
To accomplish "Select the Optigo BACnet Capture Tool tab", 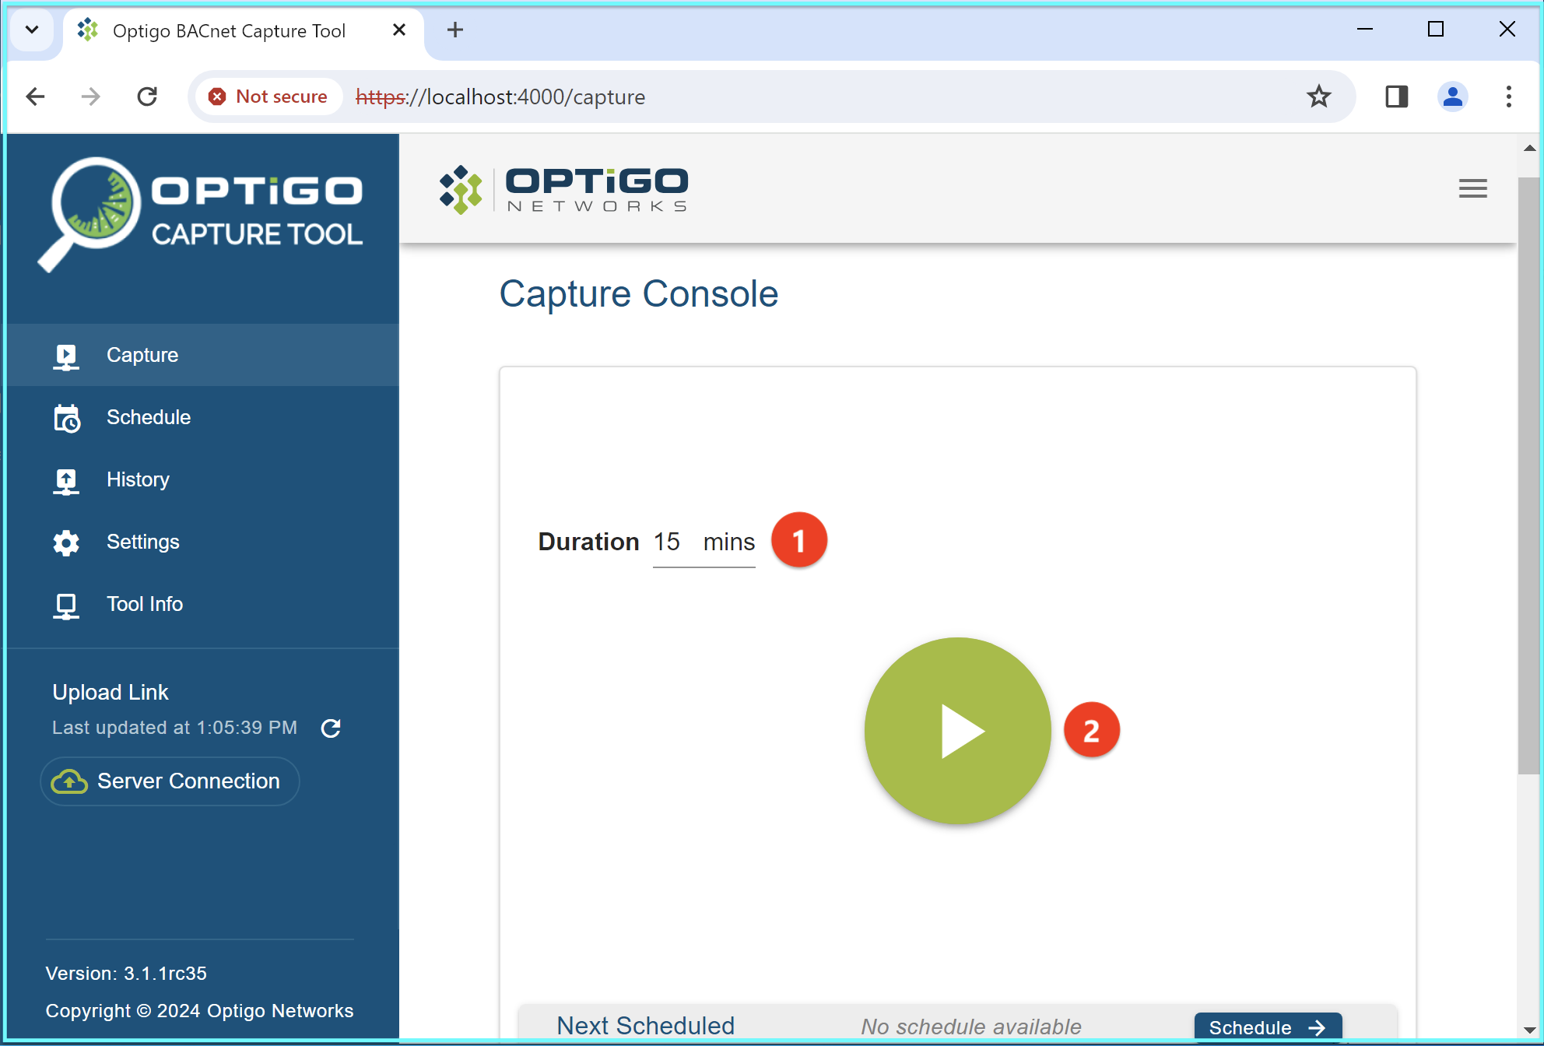I will coord(244,33).
